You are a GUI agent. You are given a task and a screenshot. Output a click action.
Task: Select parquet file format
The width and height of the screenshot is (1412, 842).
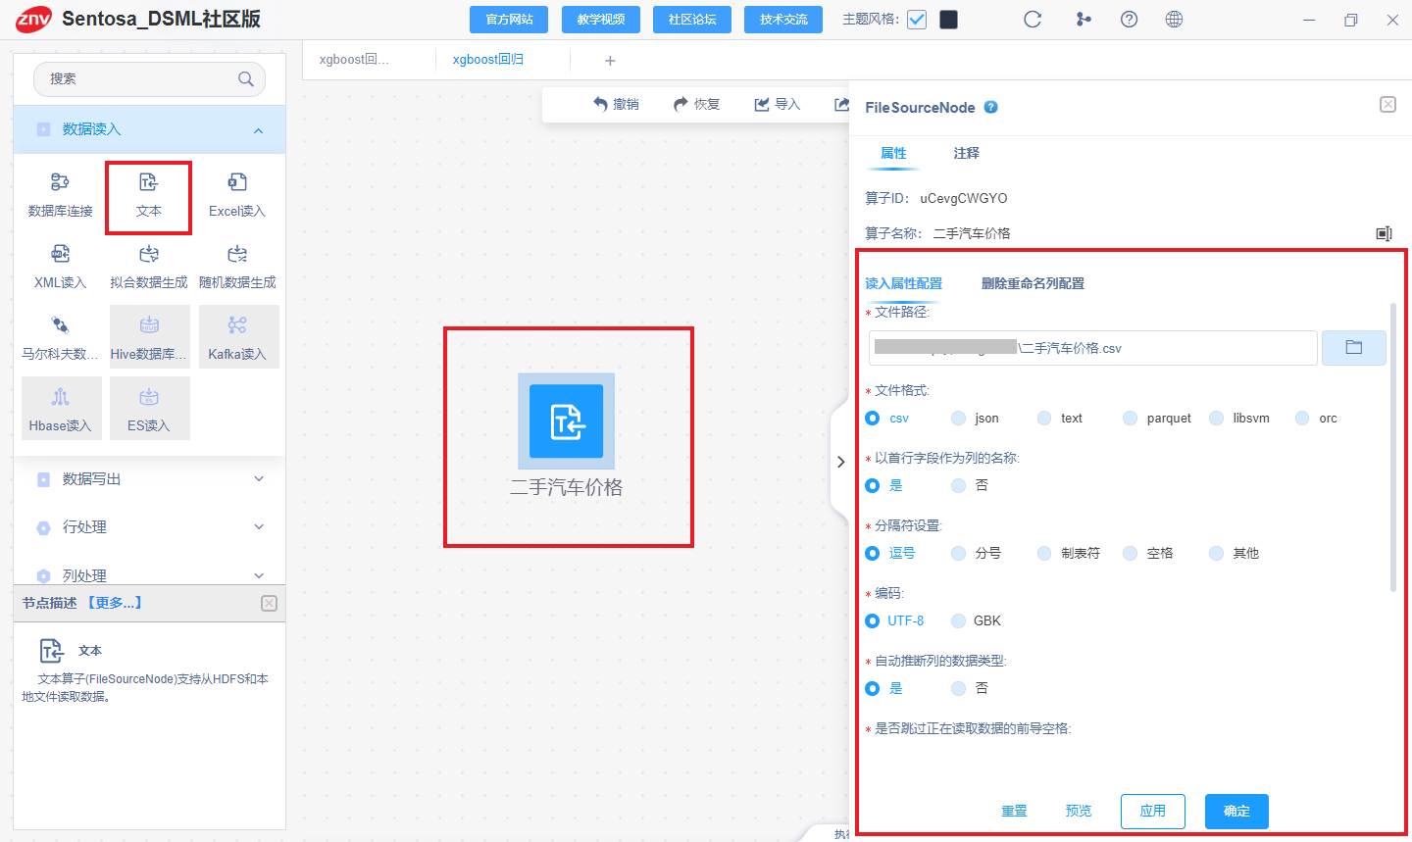click(x=1130, y=419)
